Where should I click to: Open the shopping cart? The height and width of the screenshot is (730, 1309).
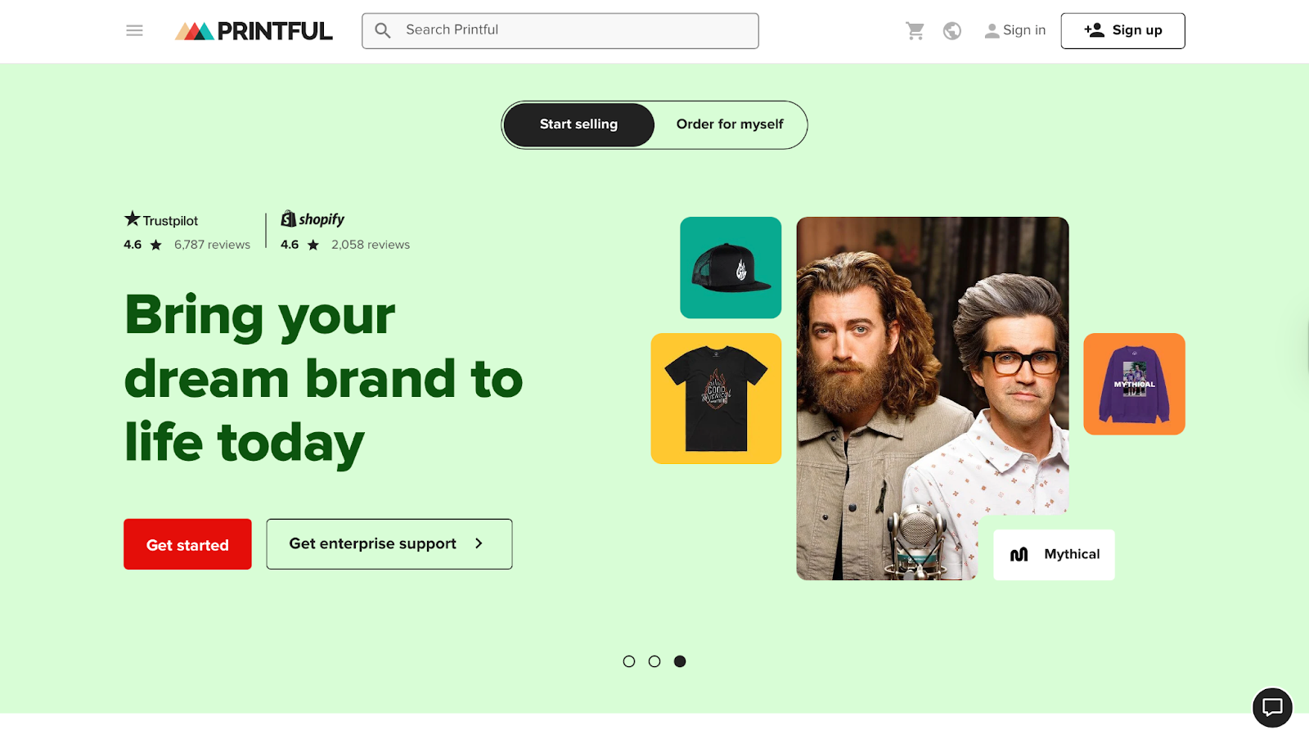click(x=915, y=30)
